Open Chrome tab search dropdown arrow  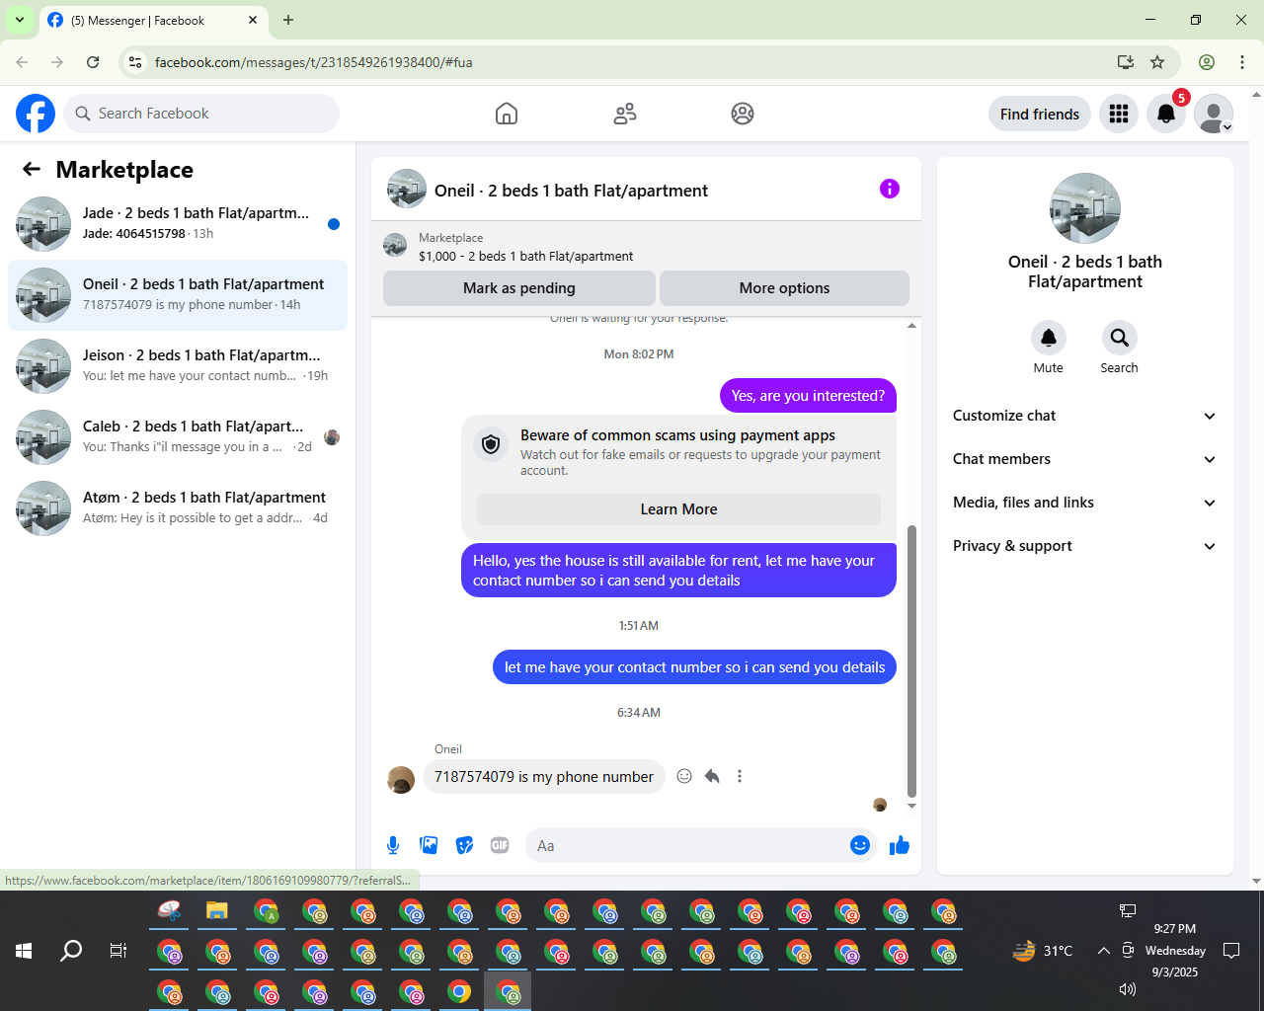[20, 20]
